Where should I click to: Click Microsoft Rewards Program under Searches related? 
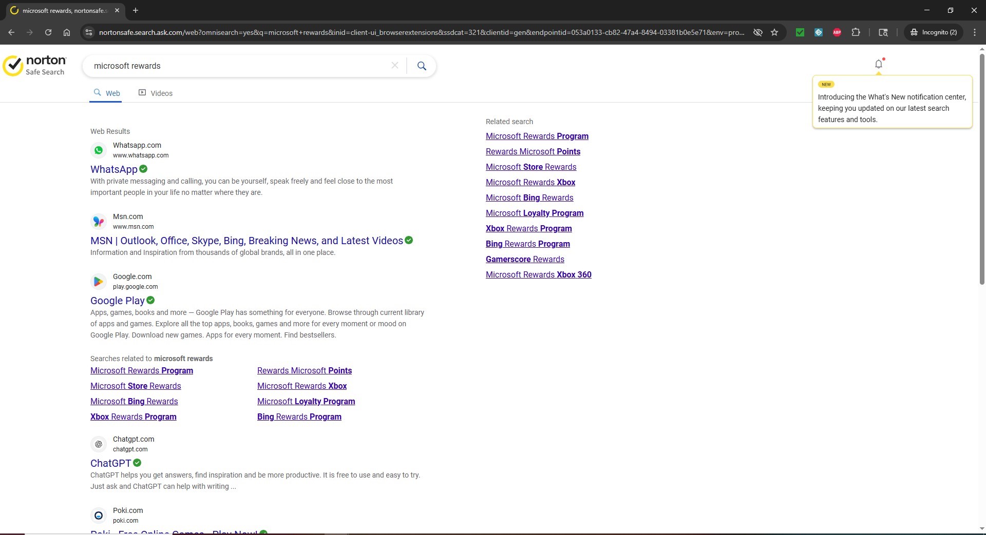click(142, 370)
